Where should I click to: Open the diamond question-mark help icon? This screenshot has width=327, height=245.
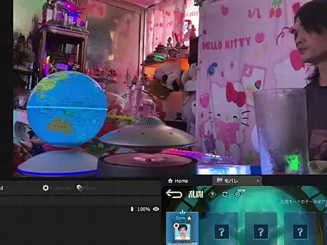212,195
